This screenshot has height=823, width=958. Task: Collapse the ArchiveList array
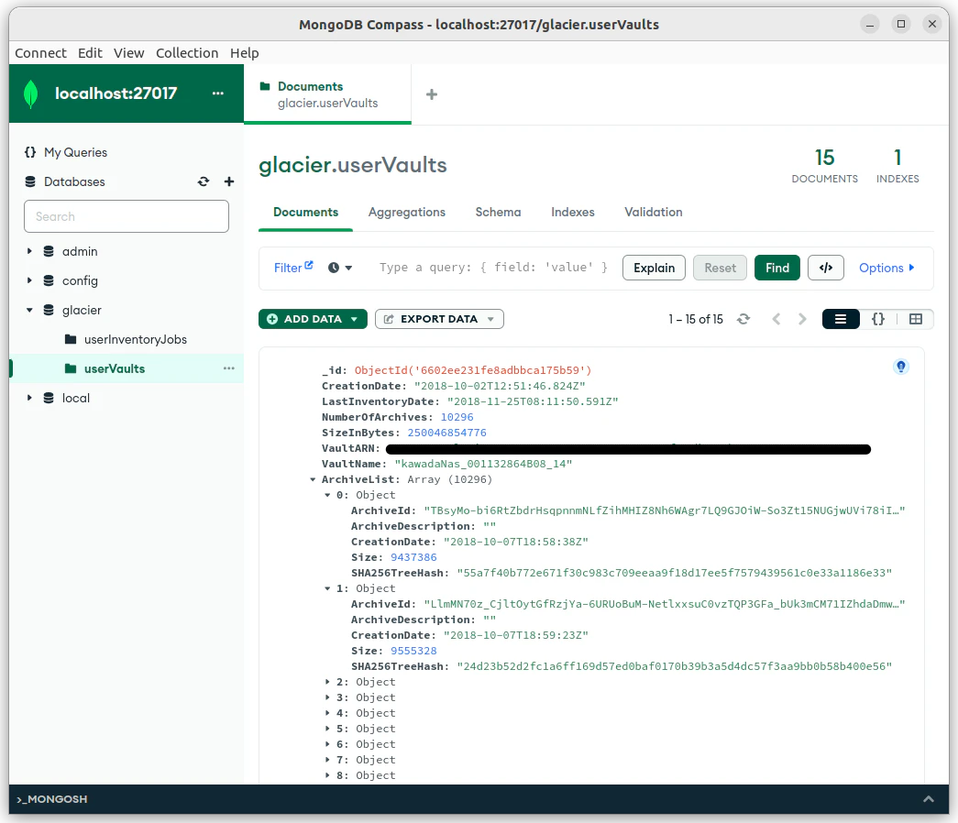[x=313, y=479]
